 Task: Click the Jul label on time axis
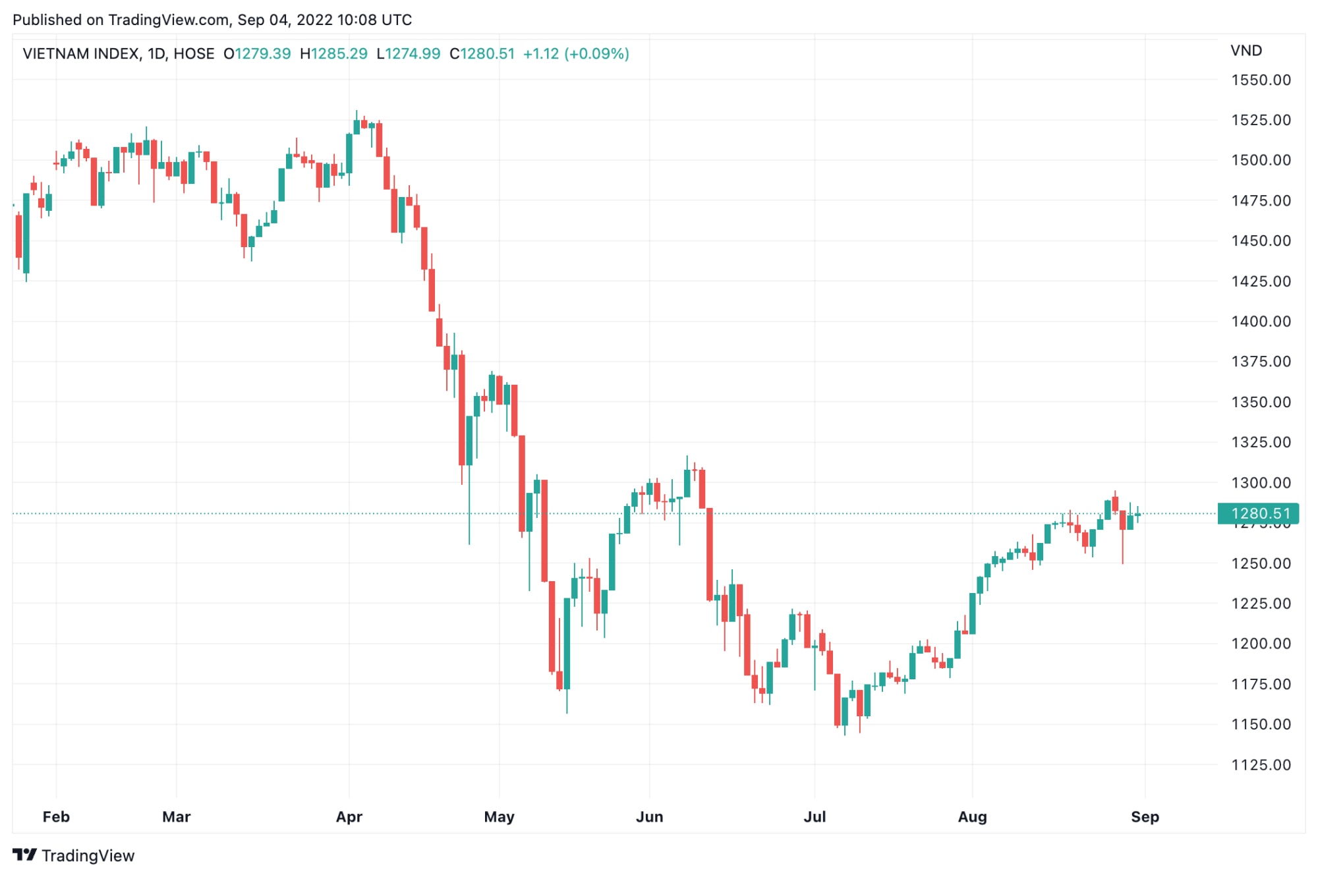[x=815, y=816]
